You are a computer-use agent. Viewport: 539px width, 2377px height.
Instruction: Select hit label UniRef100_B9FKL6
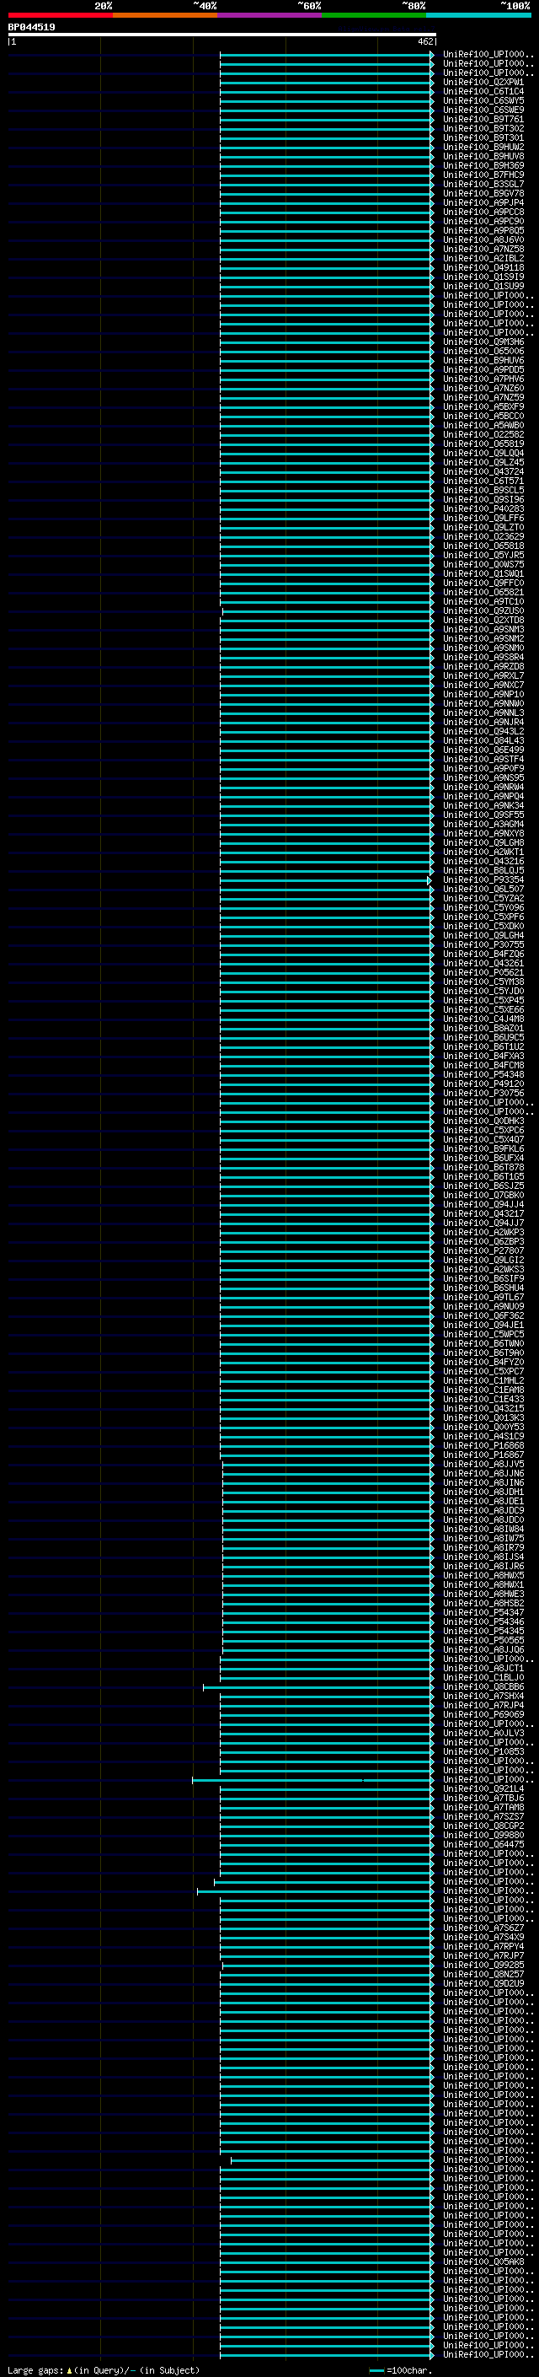(483, 1148)
